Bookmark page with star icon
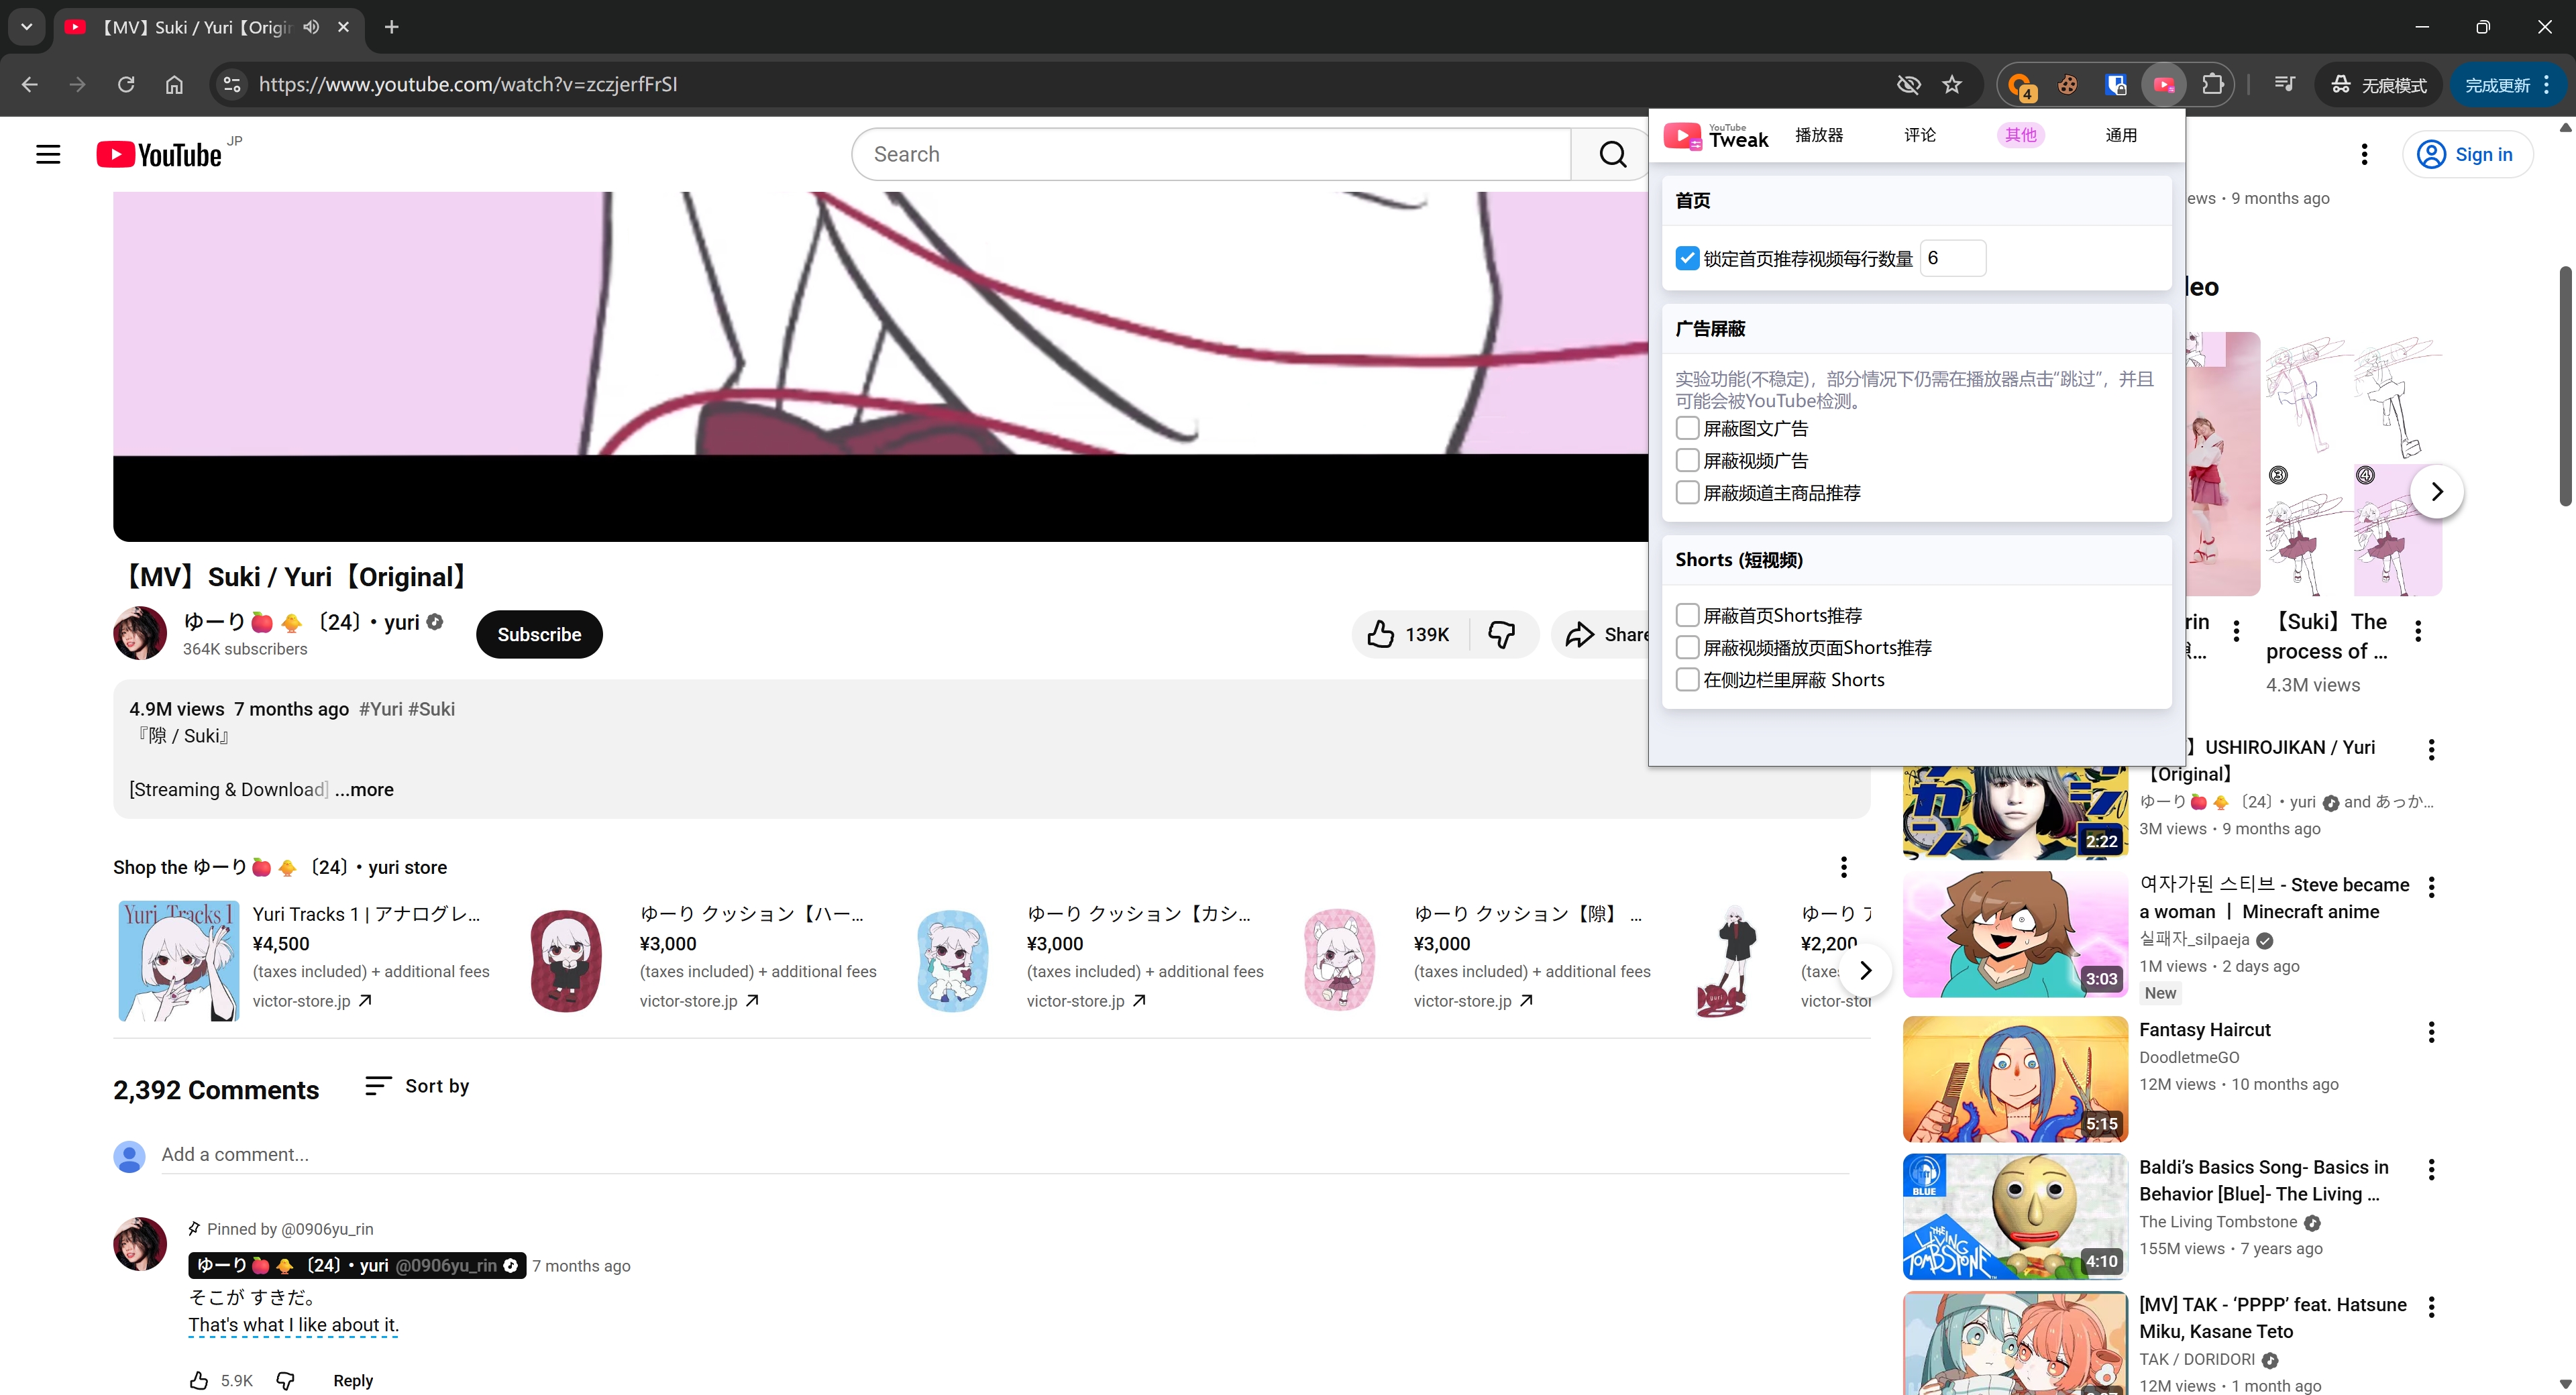2576x1395 pixels. tap(1952, 85)
